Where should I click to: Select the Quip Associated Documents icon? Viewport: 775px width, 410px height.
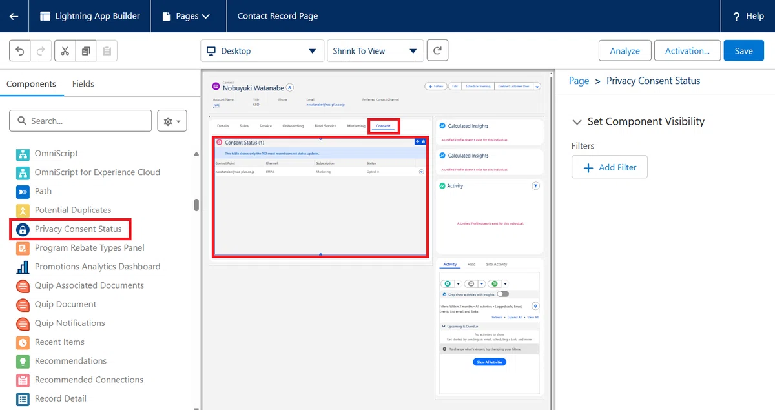click(x=23, y=285)
